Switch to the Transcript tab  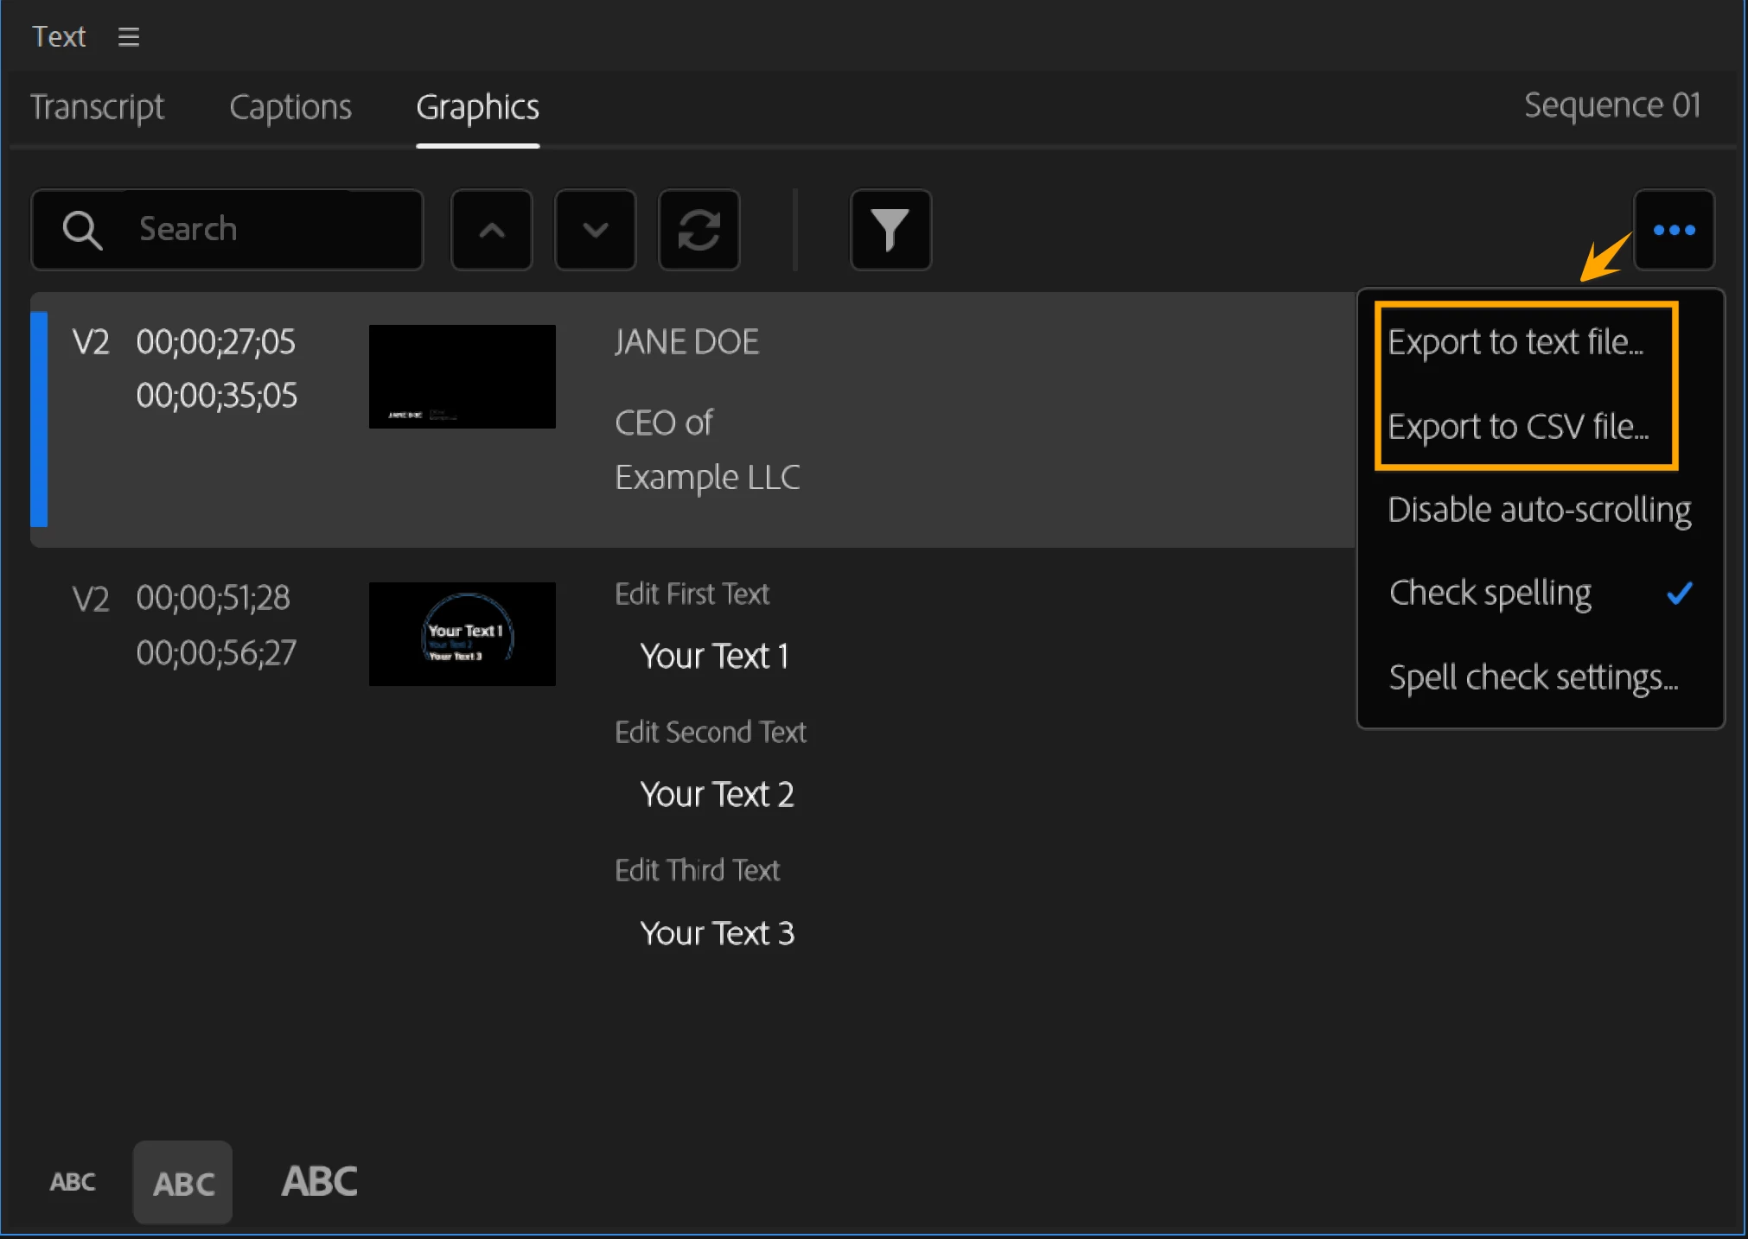coord(97,107)
